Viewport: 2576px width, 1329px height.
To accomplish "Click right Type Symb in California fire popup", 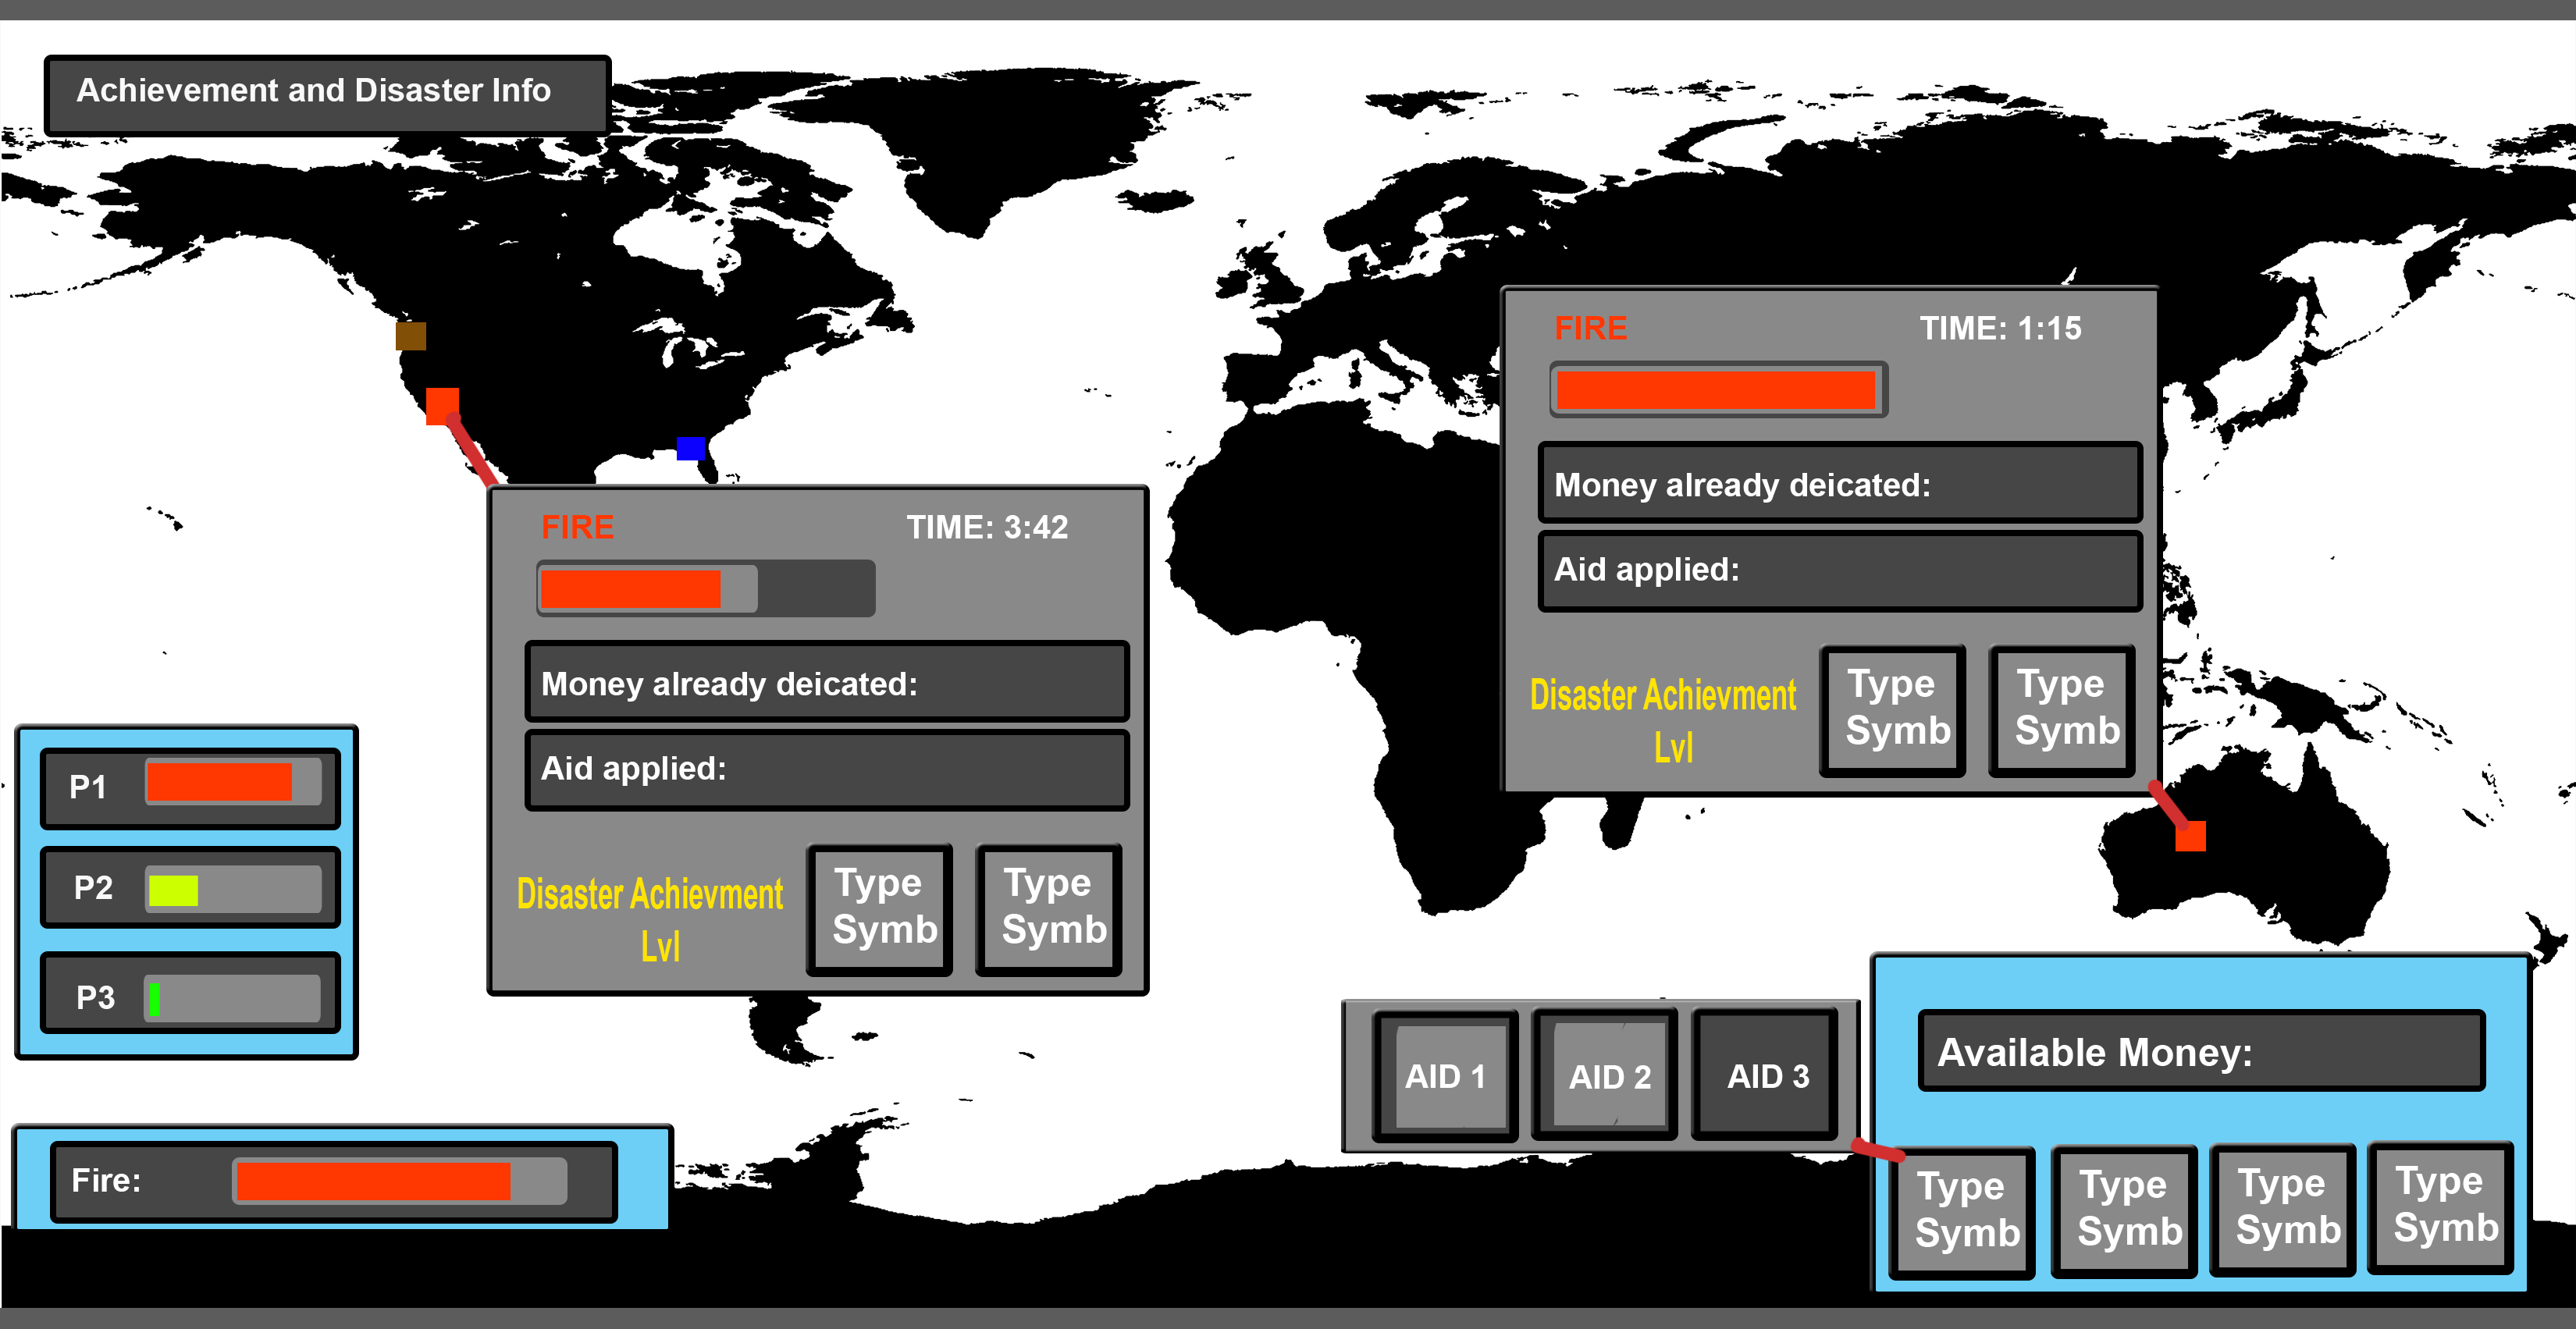I will click(x=1051, y=908).
